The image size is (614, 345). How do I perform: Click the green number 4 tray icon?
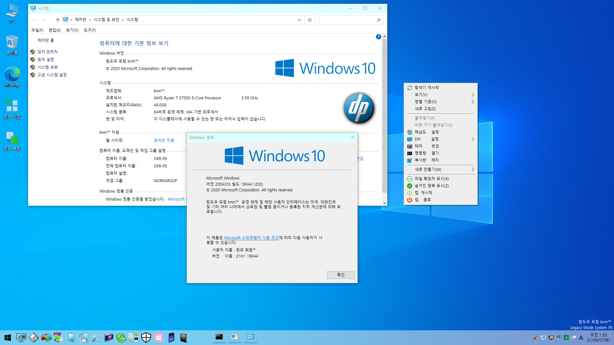(566, 338)
